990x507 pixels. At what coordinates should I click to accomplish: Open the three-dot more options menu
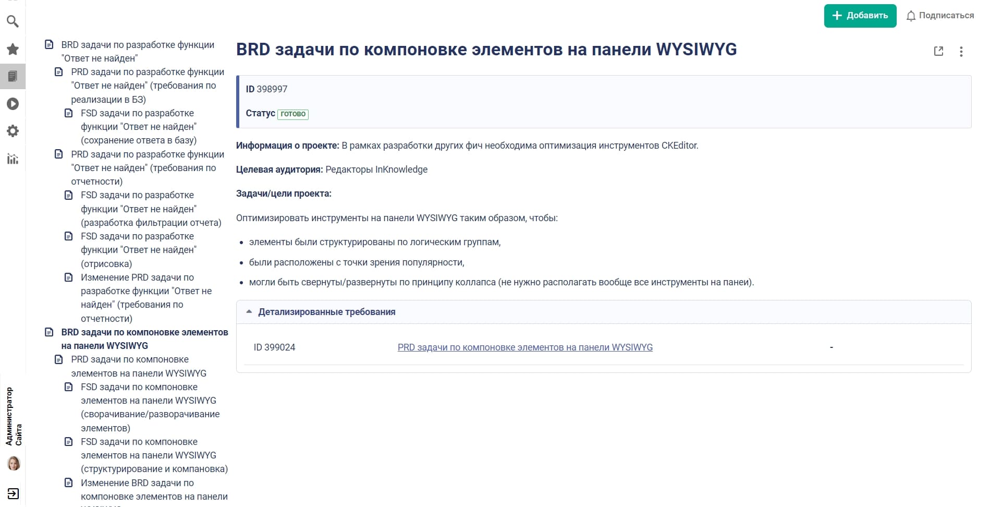click(x=961, y=51)
